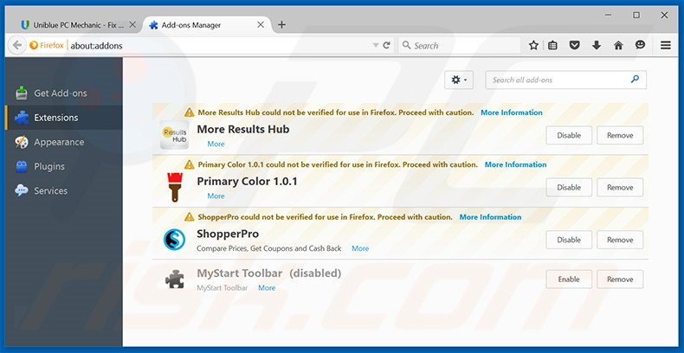This screenshot has height=353, width=684.
Task: Disable the More Results Hub extension
Action: [569, 136]
